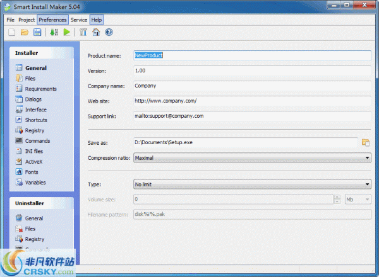The height and width of the screenshot is (277, 379).
Task: Click the Uninstaller panel header
Action: pos(42,203)
